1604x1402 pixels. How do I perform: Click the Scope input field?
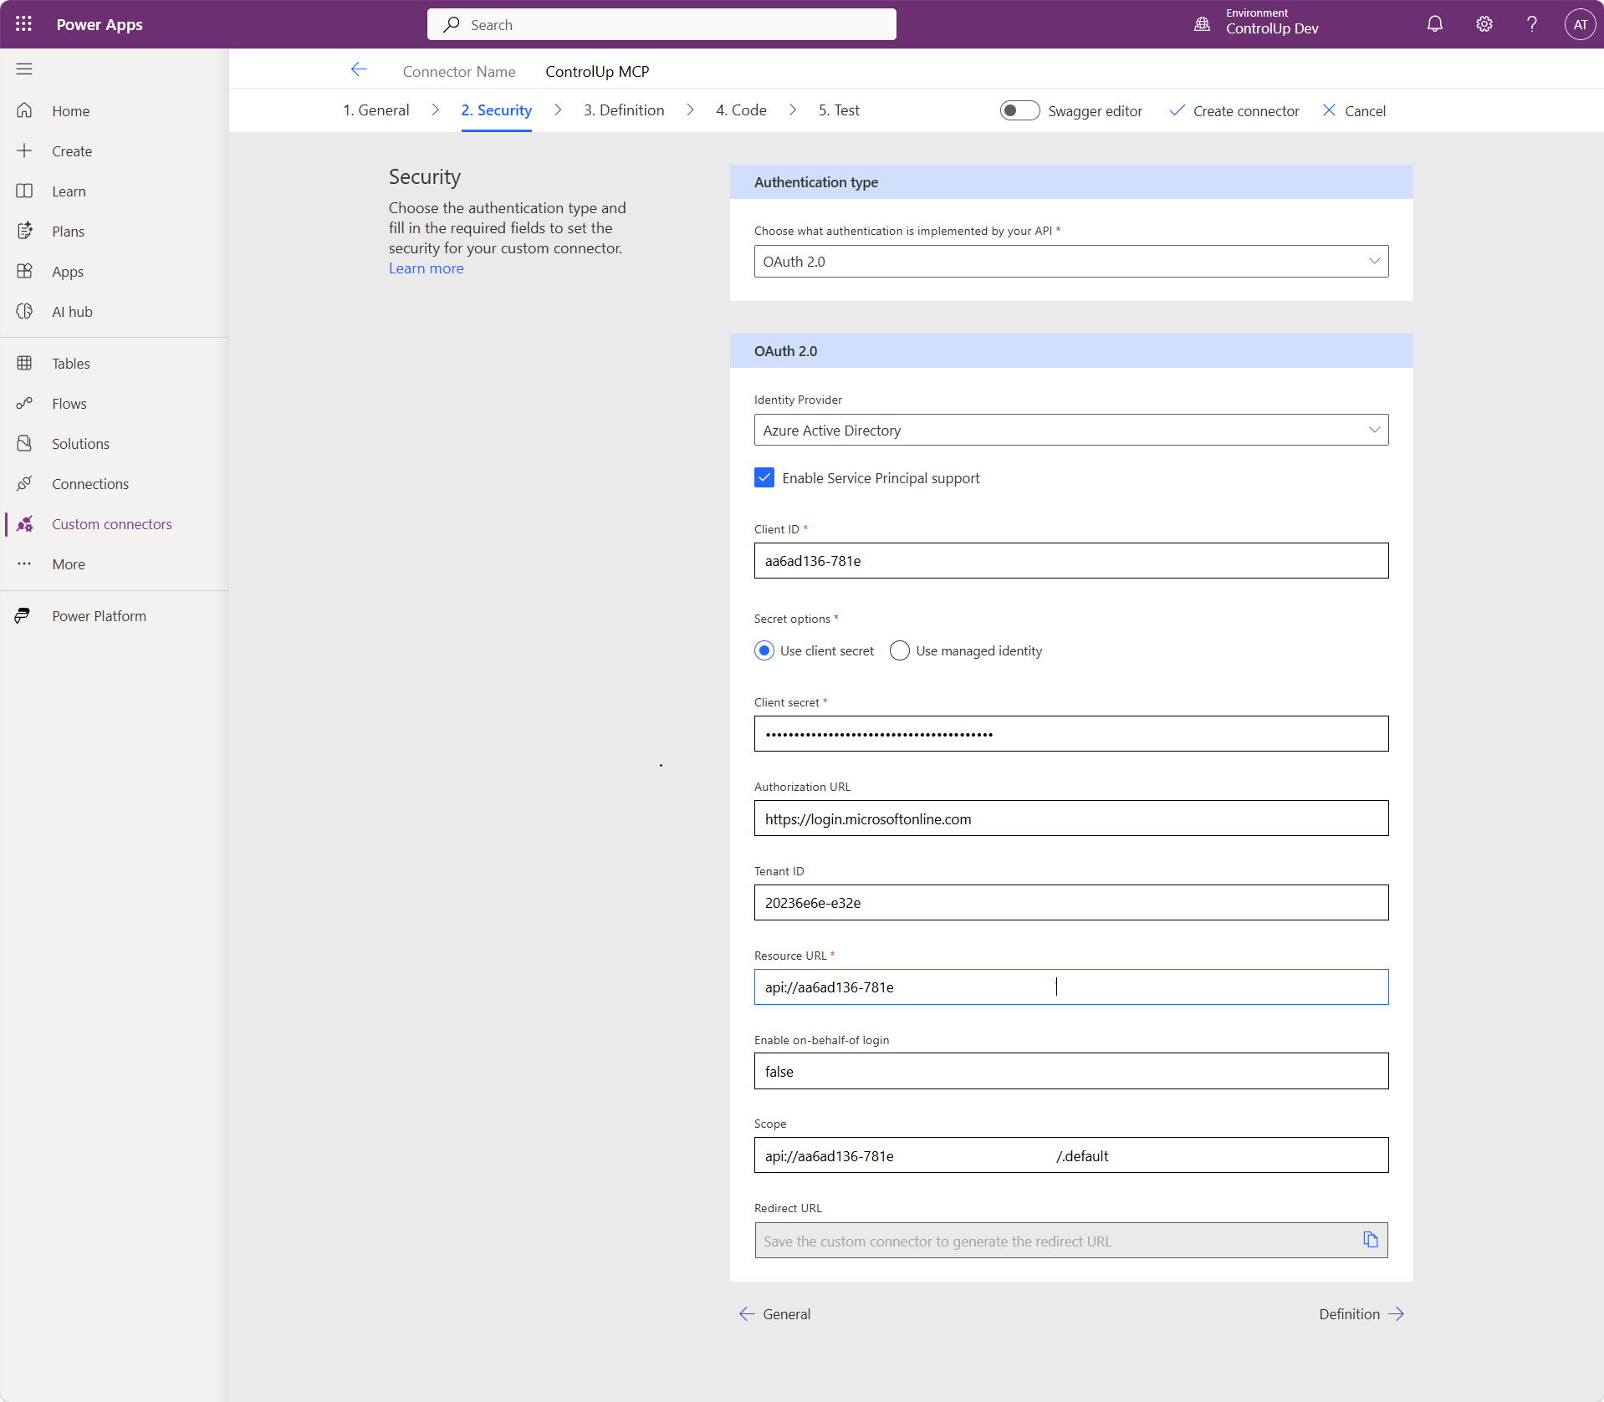[x=1071, y=1155]
